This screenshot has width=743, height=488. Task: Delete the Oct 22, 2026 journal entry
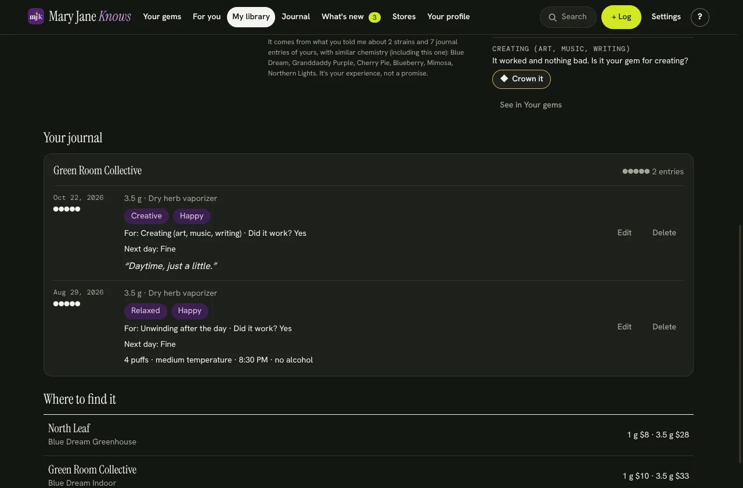tap(664, 233)
